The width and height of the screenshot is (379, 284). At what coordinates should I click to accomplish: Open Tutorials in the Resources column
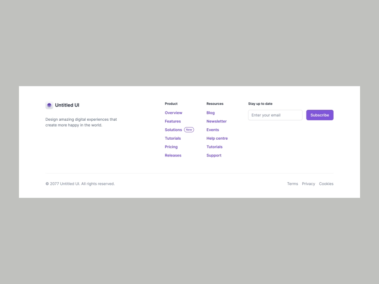214,147
